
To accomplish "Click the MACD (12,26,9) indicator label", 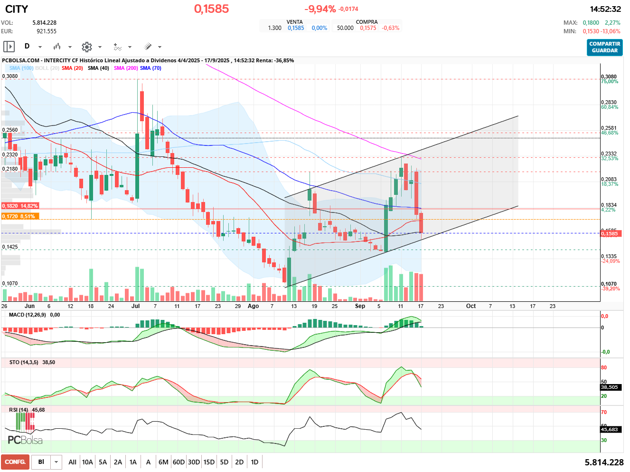I will click(28, 315).
